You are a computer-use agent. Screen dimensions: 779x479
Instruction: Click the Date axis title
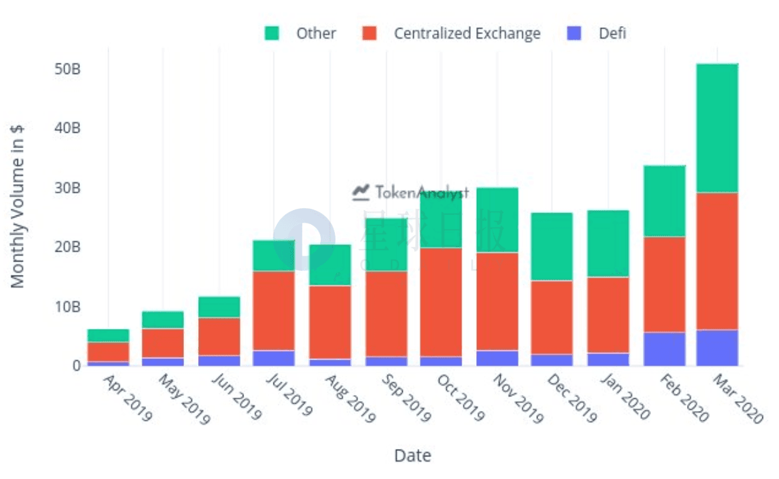tap(412, 455)
